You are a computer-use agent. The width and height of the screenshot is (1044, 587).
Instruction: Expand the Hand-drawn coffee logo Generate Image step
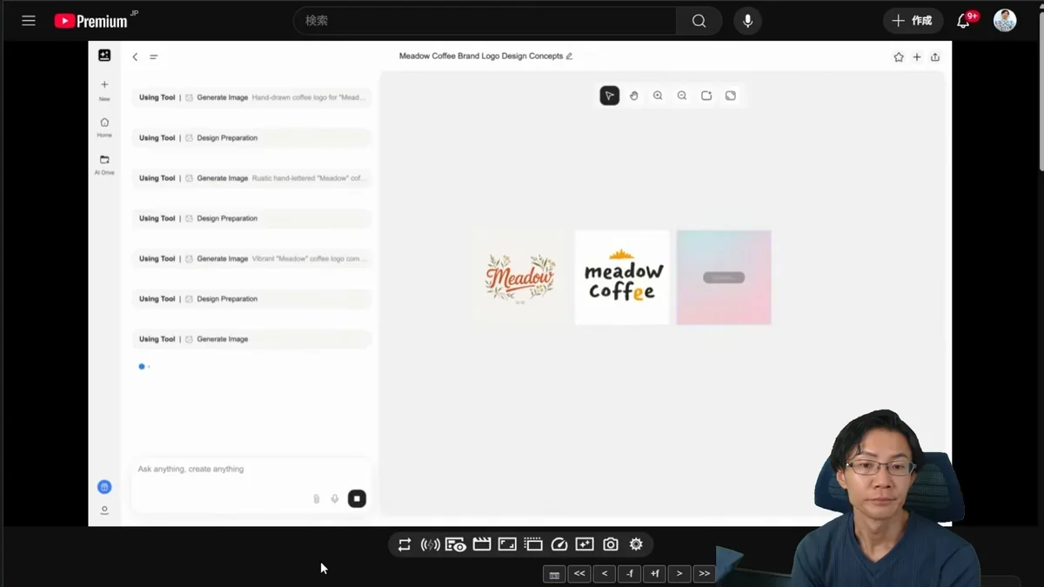252,97
